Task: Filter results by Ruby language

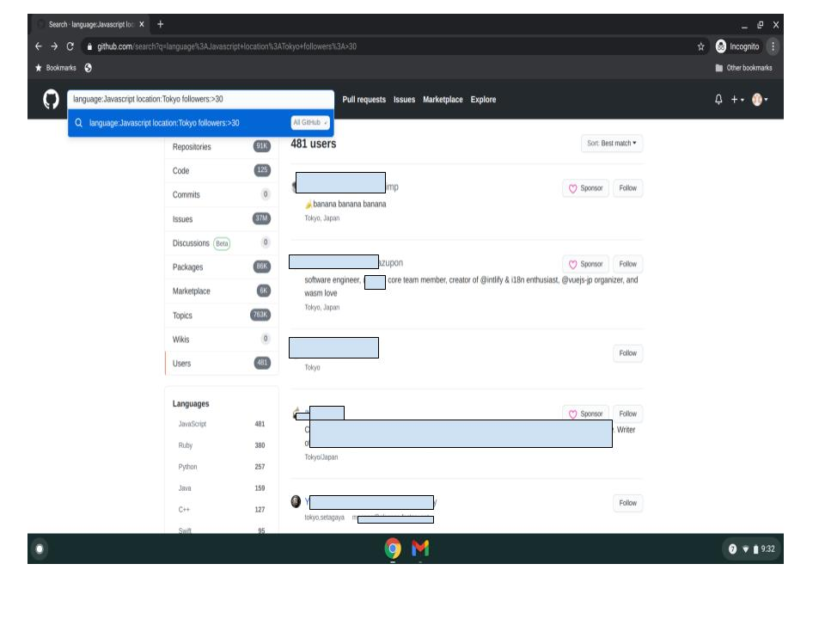Action: pyautogui.click(x=222, y=445)
